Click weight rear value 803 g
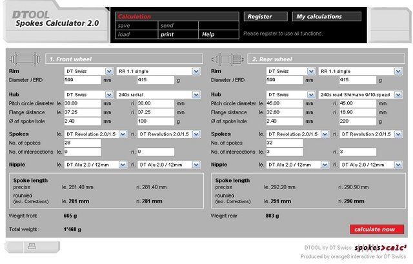This screenshot has width=413, height=264. (272, 216)
